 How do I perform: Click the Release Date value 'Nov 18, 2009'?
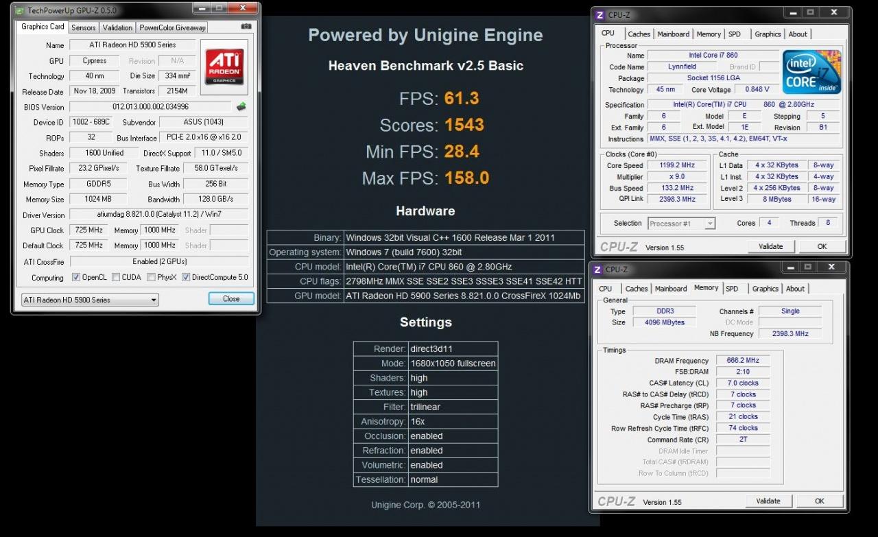tap(94, 91)
